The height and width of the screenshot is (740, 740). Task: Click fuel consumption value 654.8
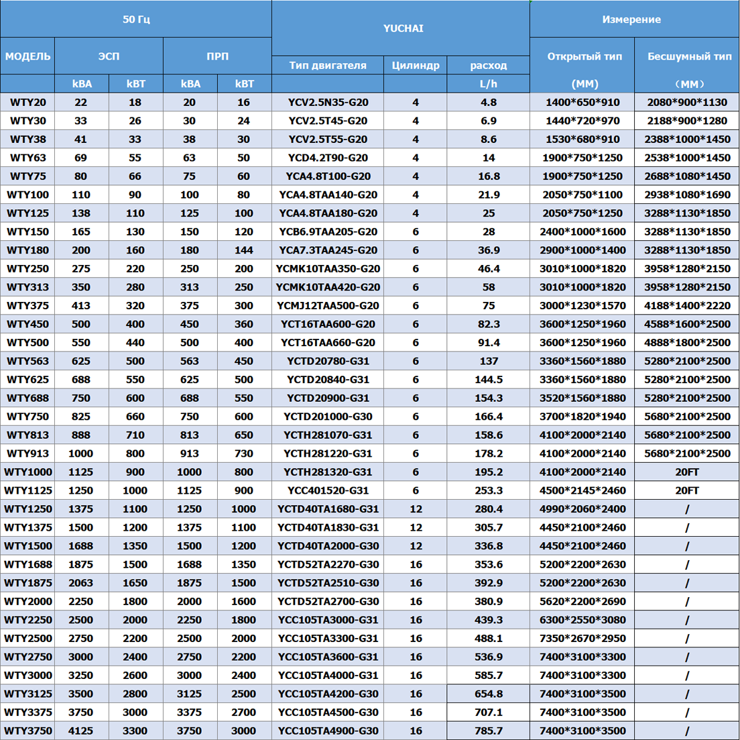[x=489, y=694]
